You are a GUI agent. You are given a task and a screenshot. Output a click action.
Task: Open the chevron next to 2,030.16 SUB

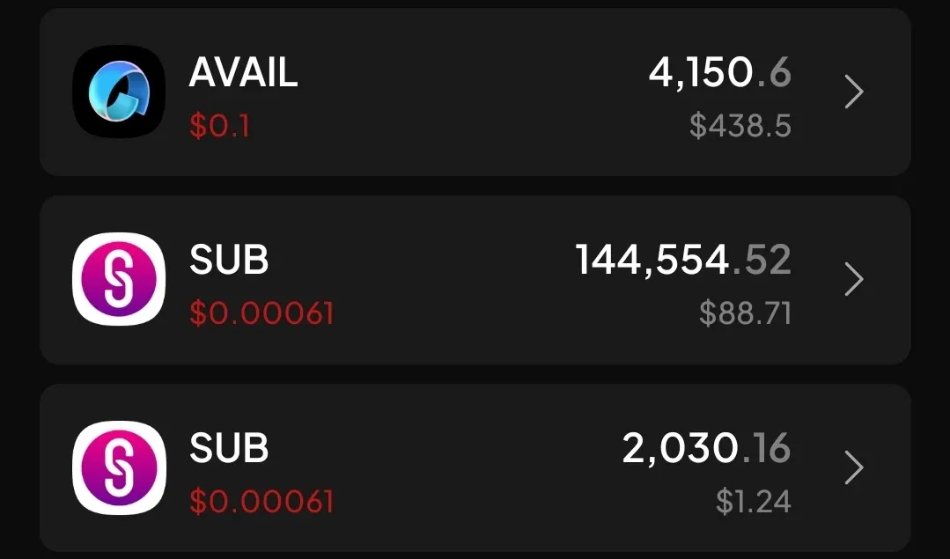pos(854,467)
